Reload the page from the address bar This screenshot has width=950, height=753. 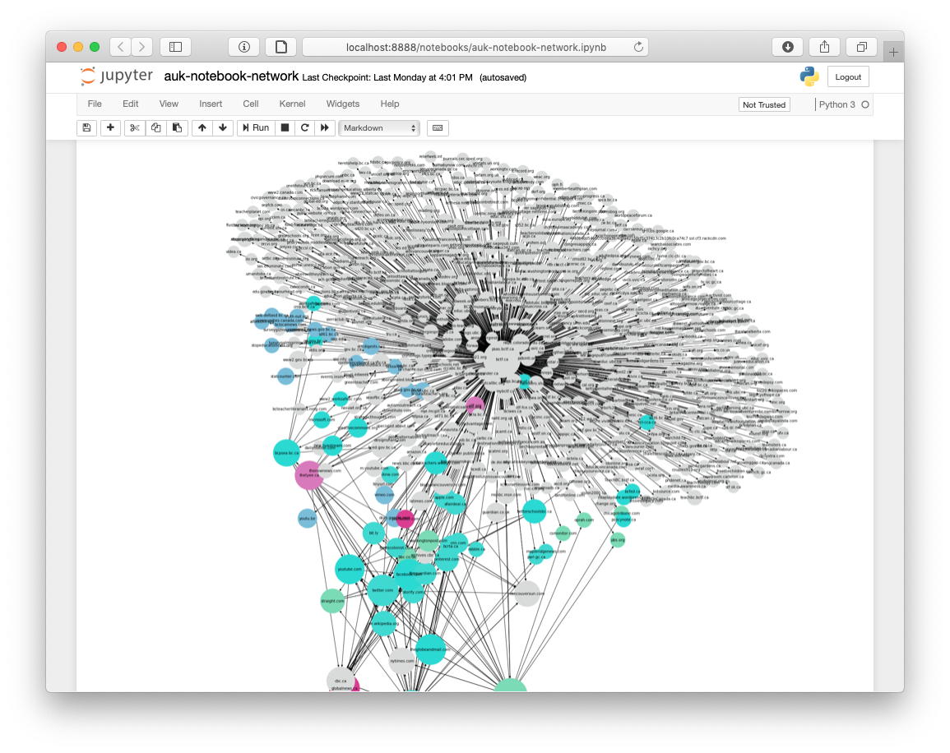pyautogui.click(x=638, y=47)
